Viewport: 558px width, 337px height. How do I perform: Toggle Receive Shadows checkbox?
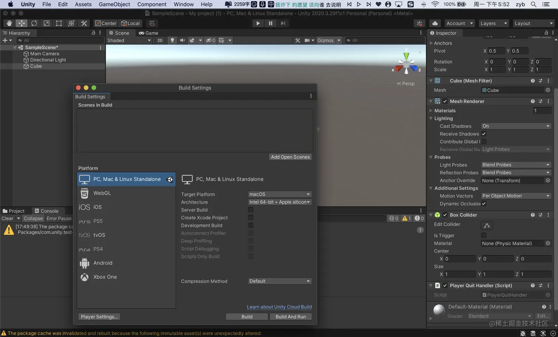point(484,134)
